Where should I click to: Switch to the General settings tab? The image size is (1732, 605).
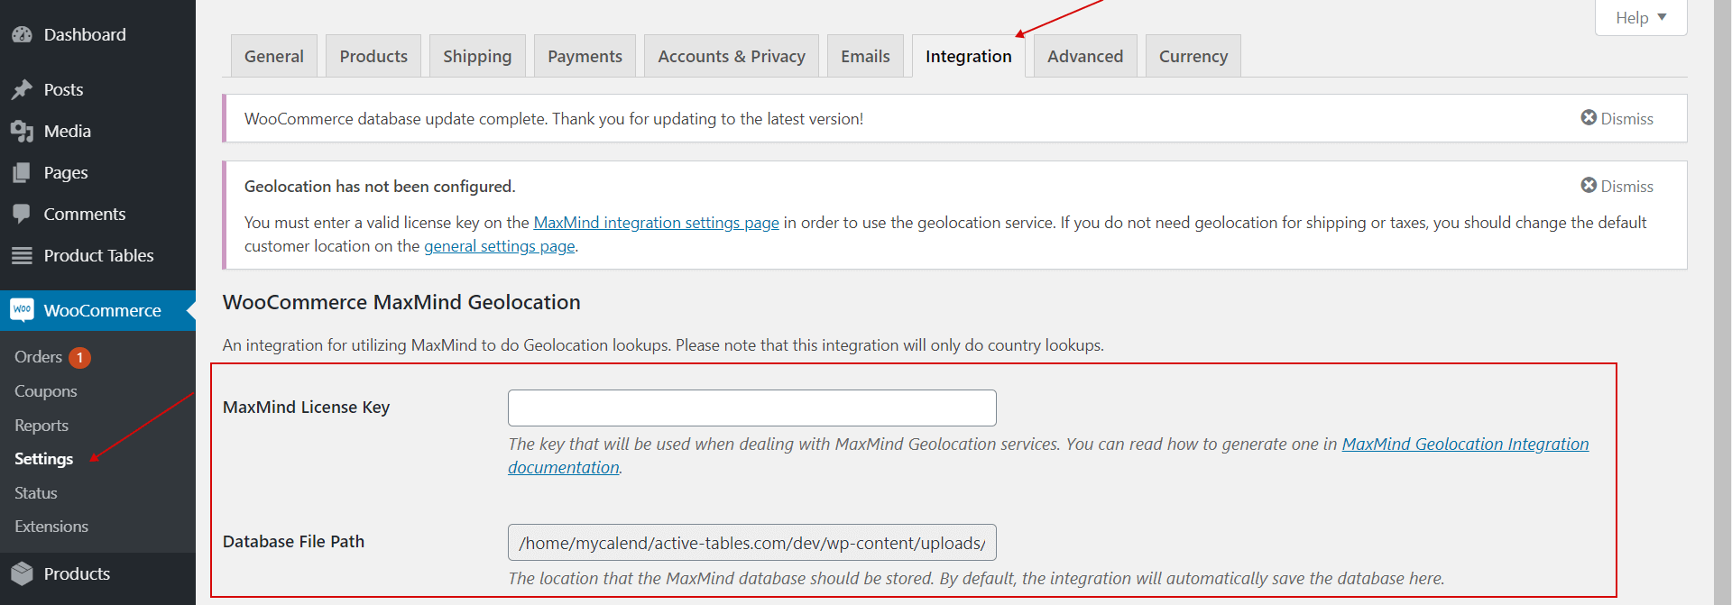(274, 56)
